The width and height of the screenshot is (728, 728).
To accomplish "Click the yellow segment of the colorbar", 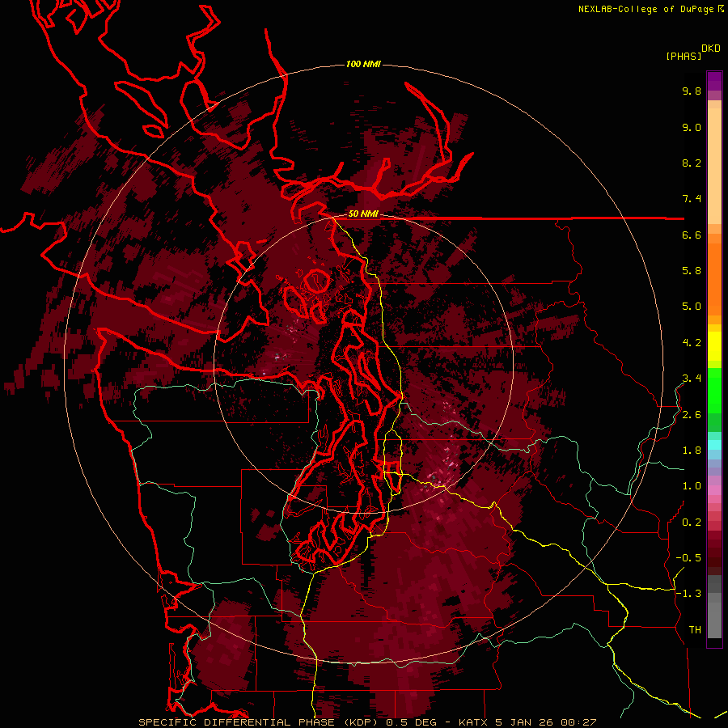I will [x=714, y=346].
